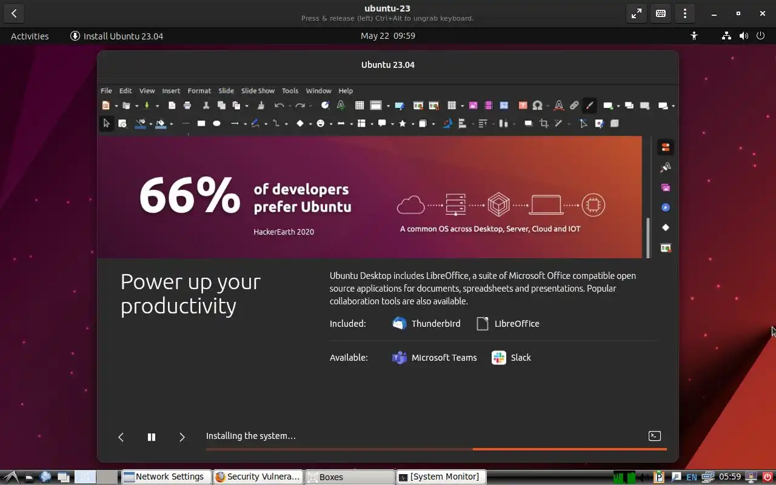
Task: Click the EN keyboard layout indicator
Action: point(692,477)
